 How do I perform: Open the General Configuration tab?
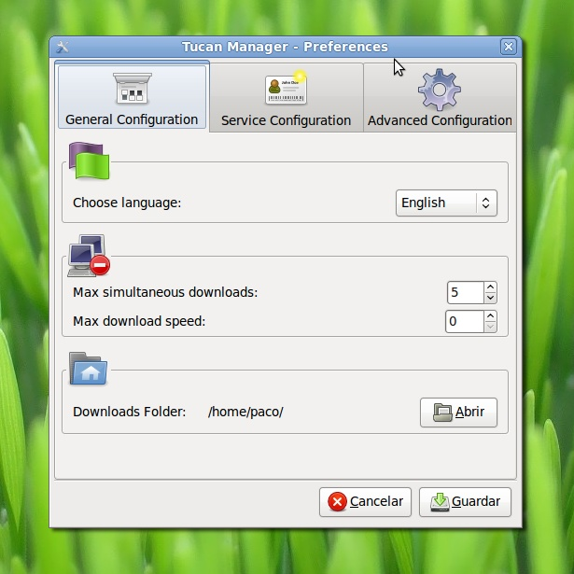133,96
